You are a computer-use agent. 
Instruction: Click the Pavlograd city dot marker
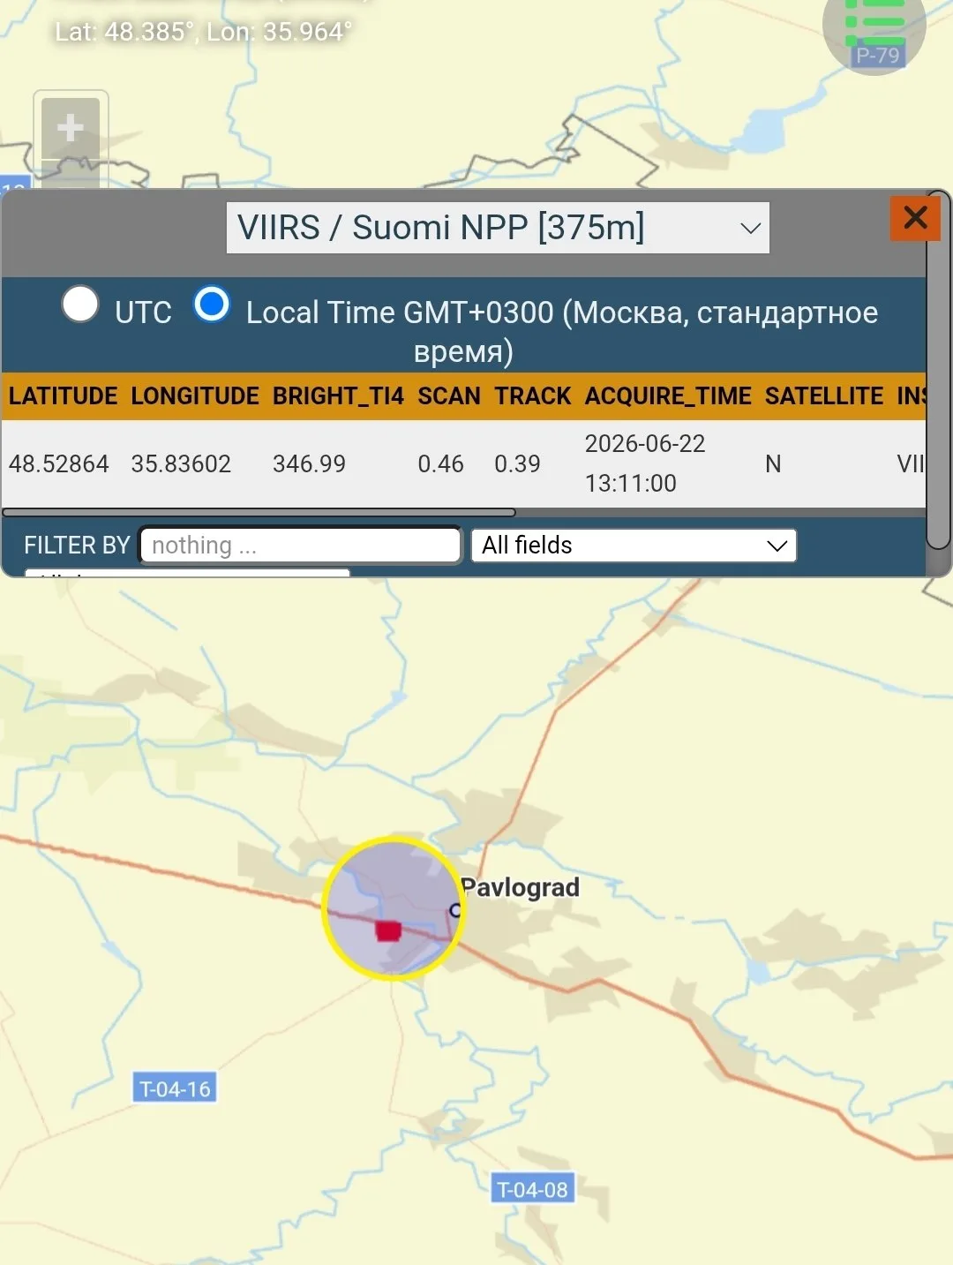coord(455,910)
